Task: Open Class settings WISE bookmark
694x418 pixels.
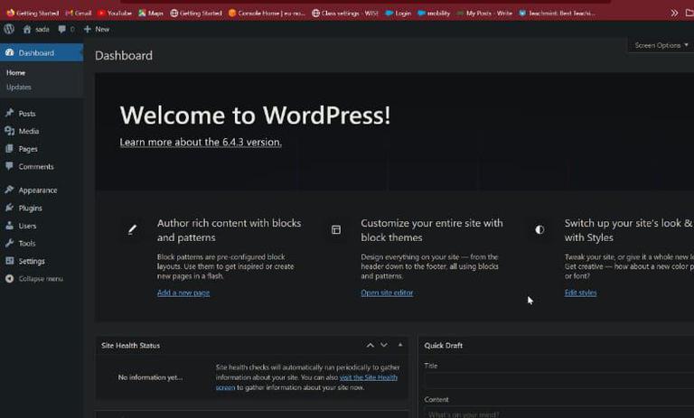Action: [345, 14]
